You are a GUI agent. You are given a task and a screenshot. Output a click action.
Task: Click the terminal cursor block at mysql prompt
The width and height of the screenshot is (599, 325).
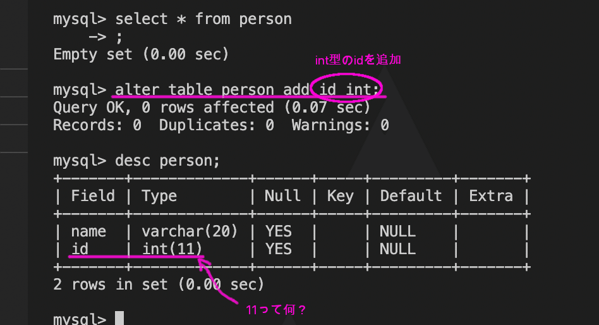[x=119, y=318]
